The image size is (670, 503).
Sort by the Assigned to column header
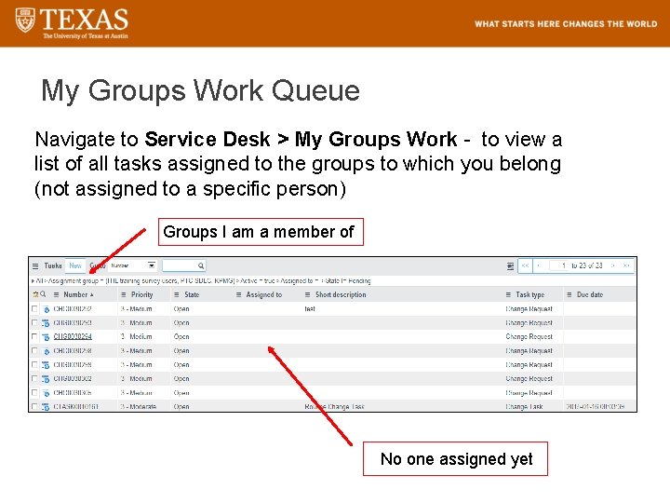pyautogui.click(x=264, y=294)
